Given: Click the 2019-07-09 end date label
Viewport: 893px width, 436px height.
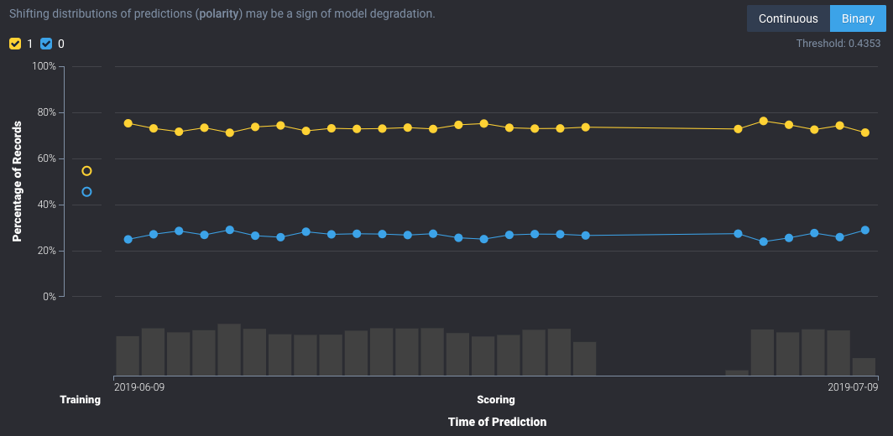Looking at the screenshot, I should tap(853, 387).
